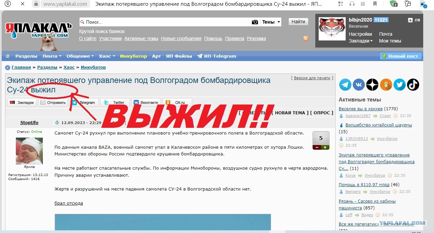
Task: Click the anchor post permalink icon
Action: coord(57,122)
